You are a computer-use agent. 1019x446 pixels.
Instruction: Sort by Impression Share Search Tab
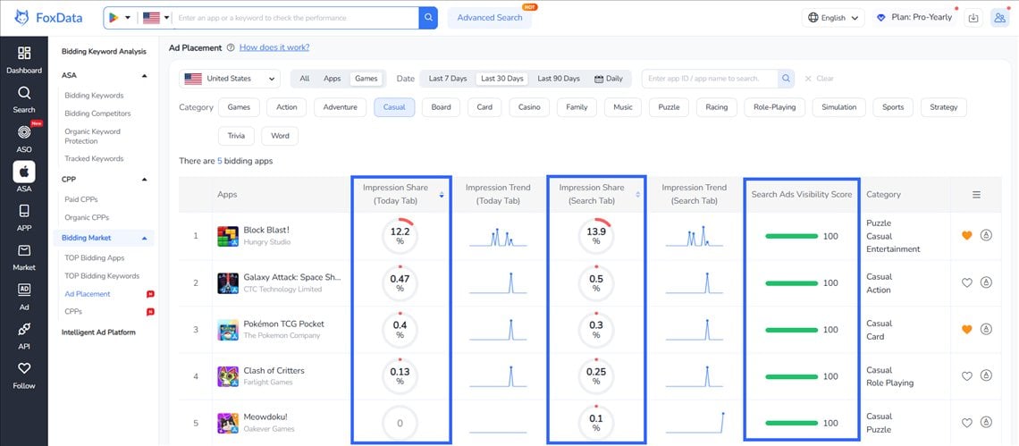[637, 194]
